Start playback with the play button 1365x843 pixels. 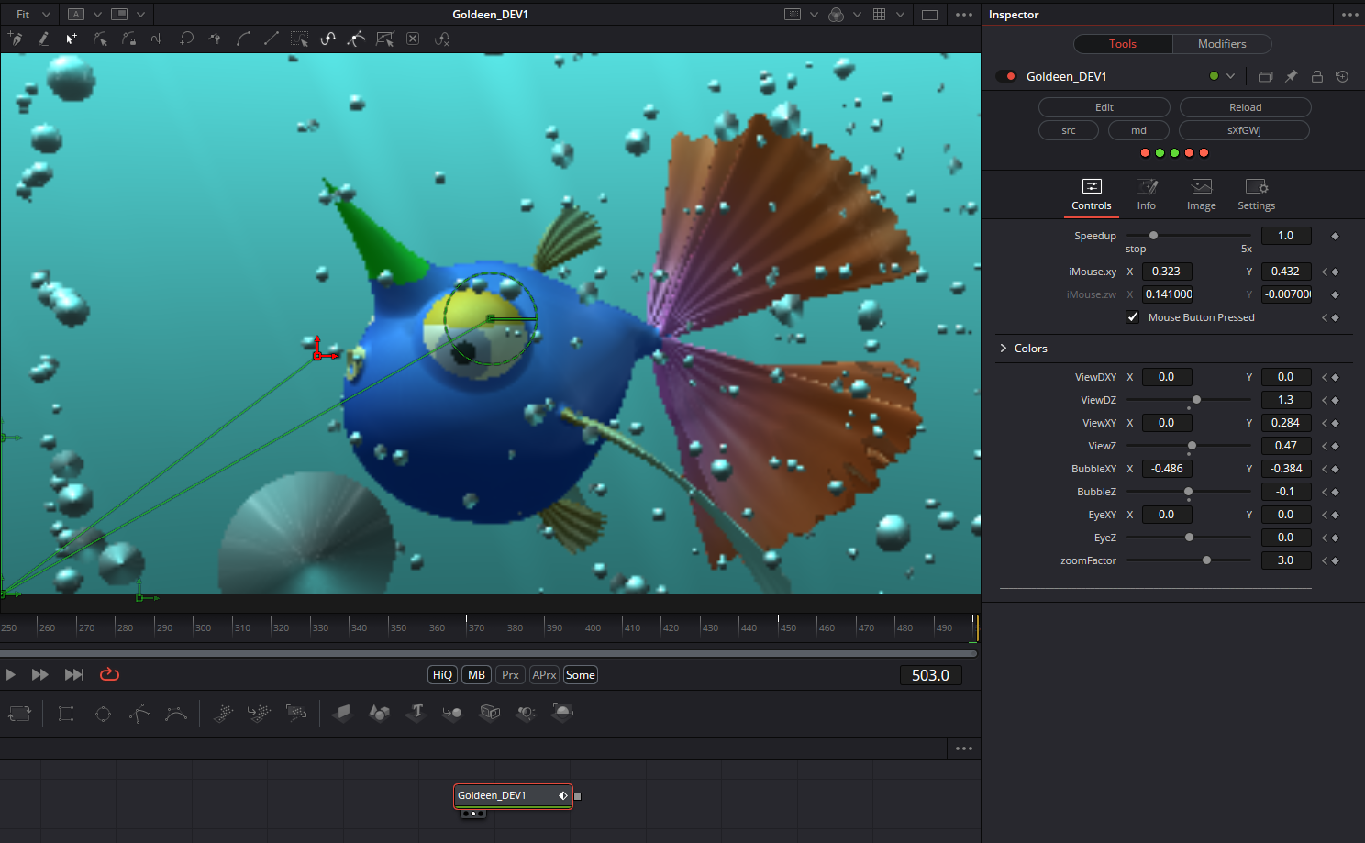(11, 674)
